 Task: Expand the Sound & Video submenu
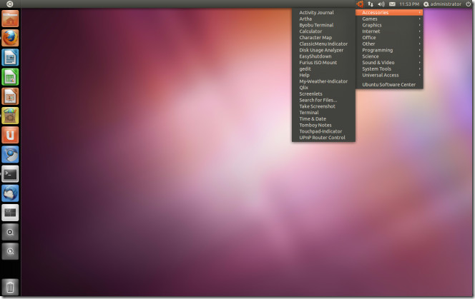point(389,63)
